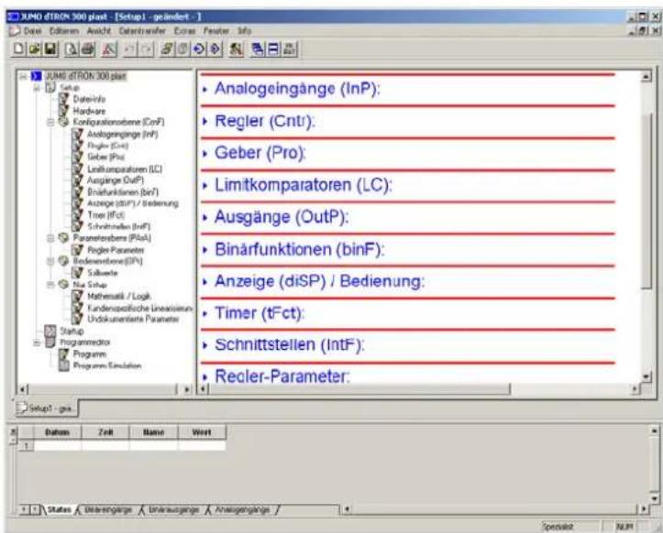Click the Print toolbar icon
Viewport: 663px width, 533px height.
point(87,49)
